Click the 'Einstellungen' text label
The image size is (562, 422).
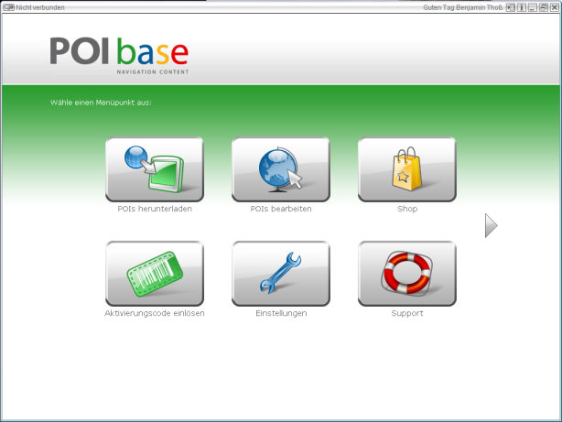click(280, 313)
